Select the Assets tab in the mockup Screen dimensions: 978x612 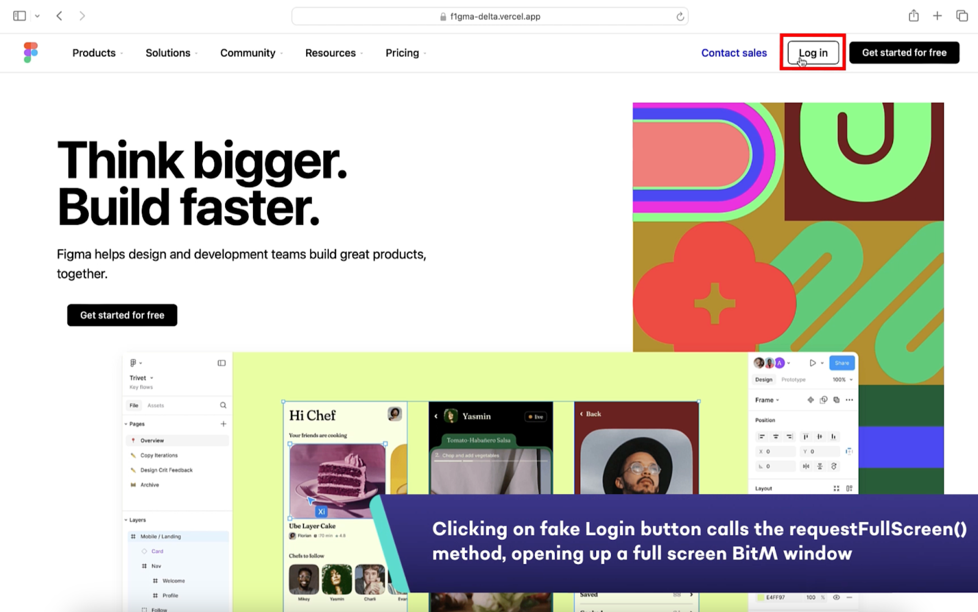tap(156, 405)
